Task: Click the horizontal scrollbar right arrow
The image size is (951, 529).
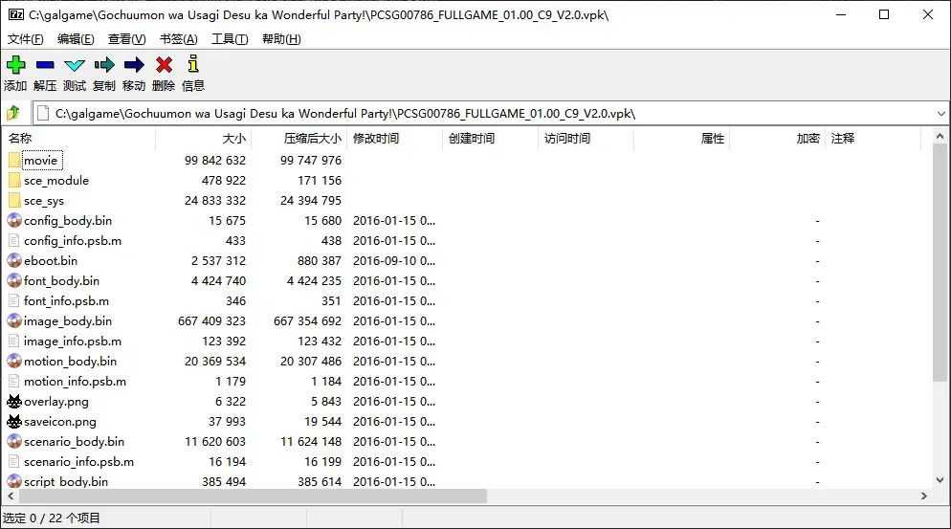Action: coord(923,496)
